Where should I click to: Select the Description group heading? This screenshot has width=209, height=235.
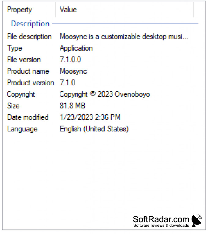point(30,24)
